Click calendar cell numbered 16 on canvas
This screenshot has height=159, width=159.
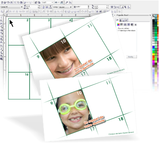[19, 86]
